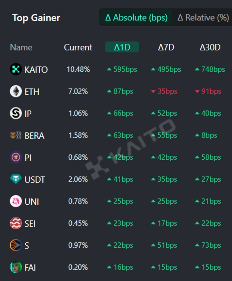Open the KAITO token name link

[36, 70]
